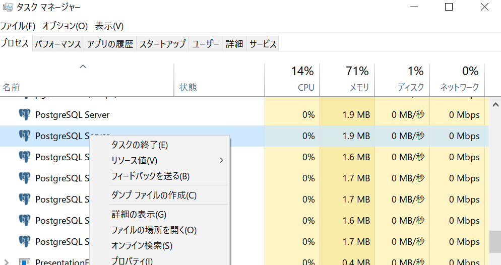Choose オンライン検索(S) in context menu
Viewport: 501px width, 265px height.
[x=160, y=245]
